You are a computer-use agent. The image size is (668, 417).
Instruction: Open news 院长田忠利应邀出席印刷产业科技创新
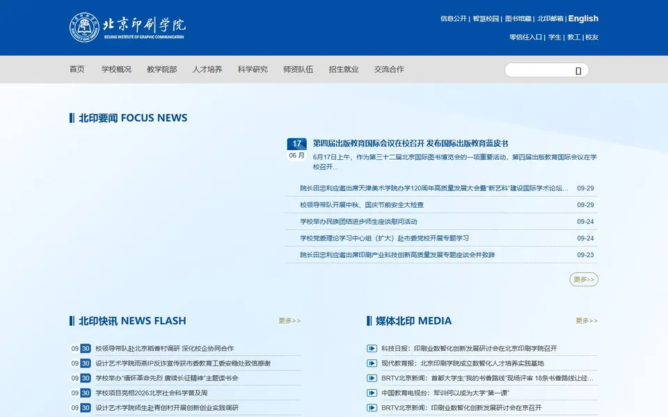point(397,255)
